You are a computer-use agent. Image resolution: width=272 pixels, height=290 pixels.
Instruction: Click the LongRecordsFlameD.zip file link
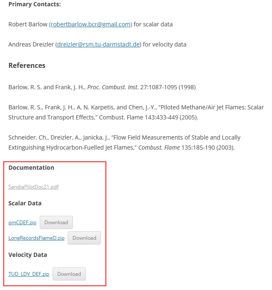pyautogui.click(x=36, y=238)
